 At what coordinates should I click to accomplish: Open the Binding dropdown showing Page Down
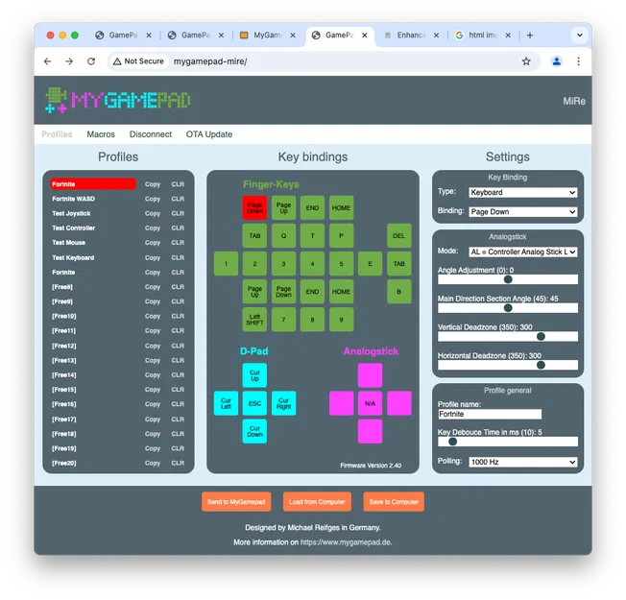(522, 211)
